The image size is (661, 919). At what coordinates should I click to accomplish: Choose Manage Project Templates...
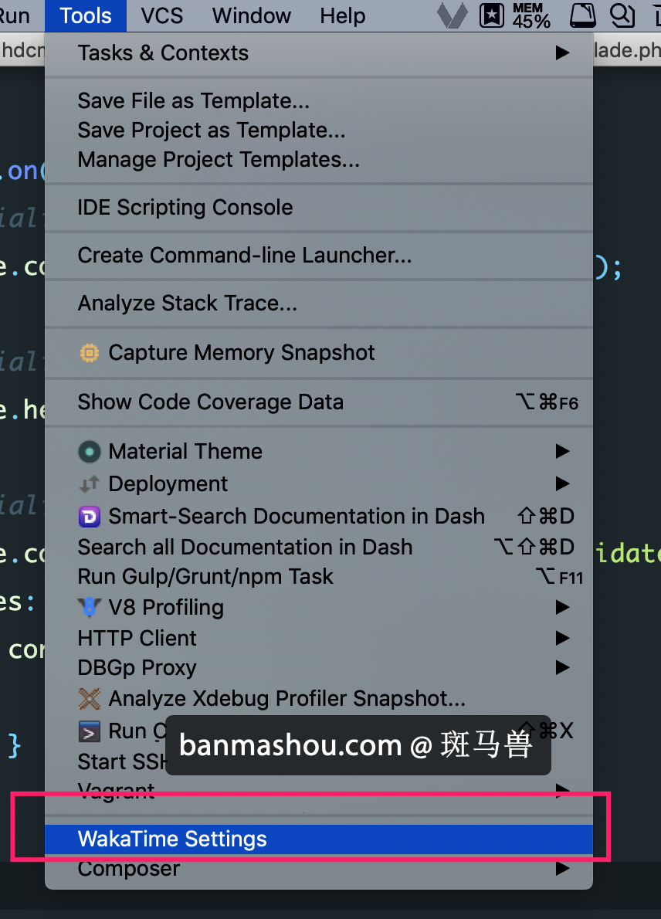point(319,159)
